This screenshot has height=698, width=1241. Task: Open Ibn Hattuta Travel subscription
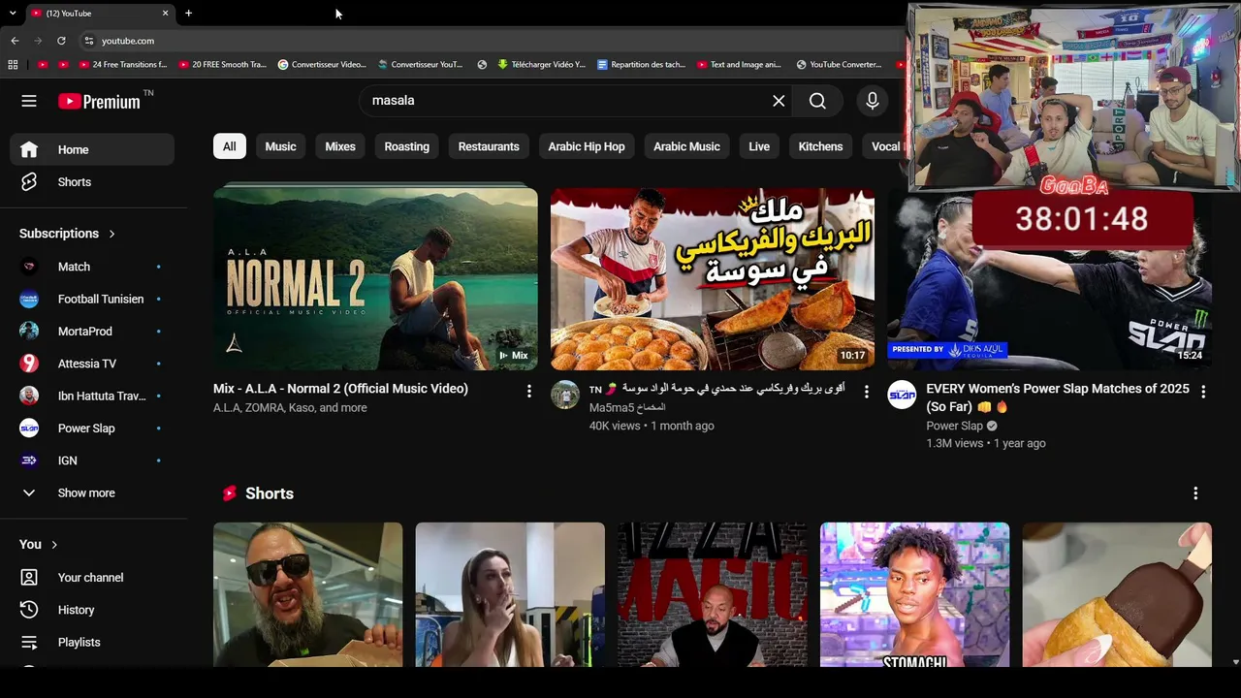point(92,396)
